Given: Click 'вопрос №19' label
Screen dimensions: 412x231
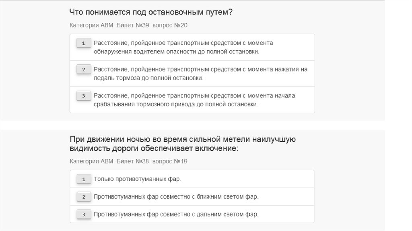Looking at the screenshot, I should pyautogui.click(x=170, y=161).
